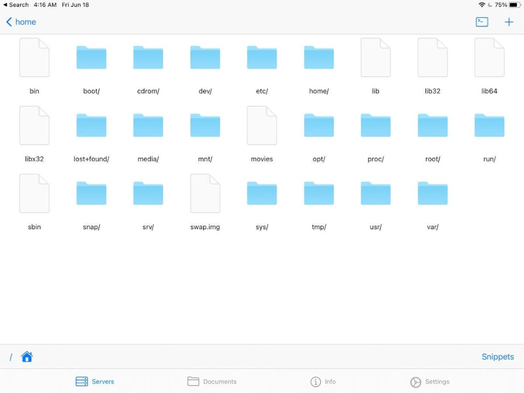This screenshot has height=393, width=524.
Task: Open the srv/ folder icon
Action: (148, 193)
